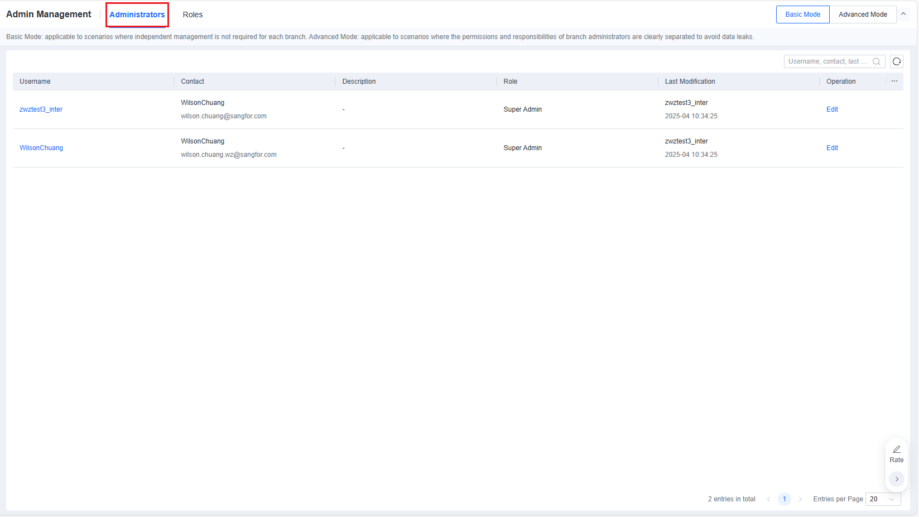Image resolution: width=919 pixels, height=517 pixels.
Task: Click the Operation column header
Action: pyautogui.click(x=841, y=82)
